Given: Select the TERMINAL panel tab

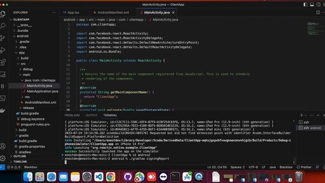Looking at the screenshot, I should (110, 115).
